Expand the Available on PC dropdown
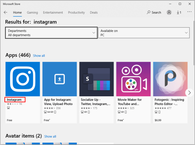Screen dimensions: 195x145 point(144,33)
